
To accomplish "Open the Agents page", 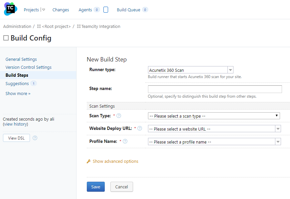I will tap(85, 10).
